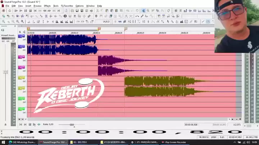Click Stop in the top transport toolbar
The height and width of the screenshot is (145, 259).
pyautogui.click(x=30, y=11)
